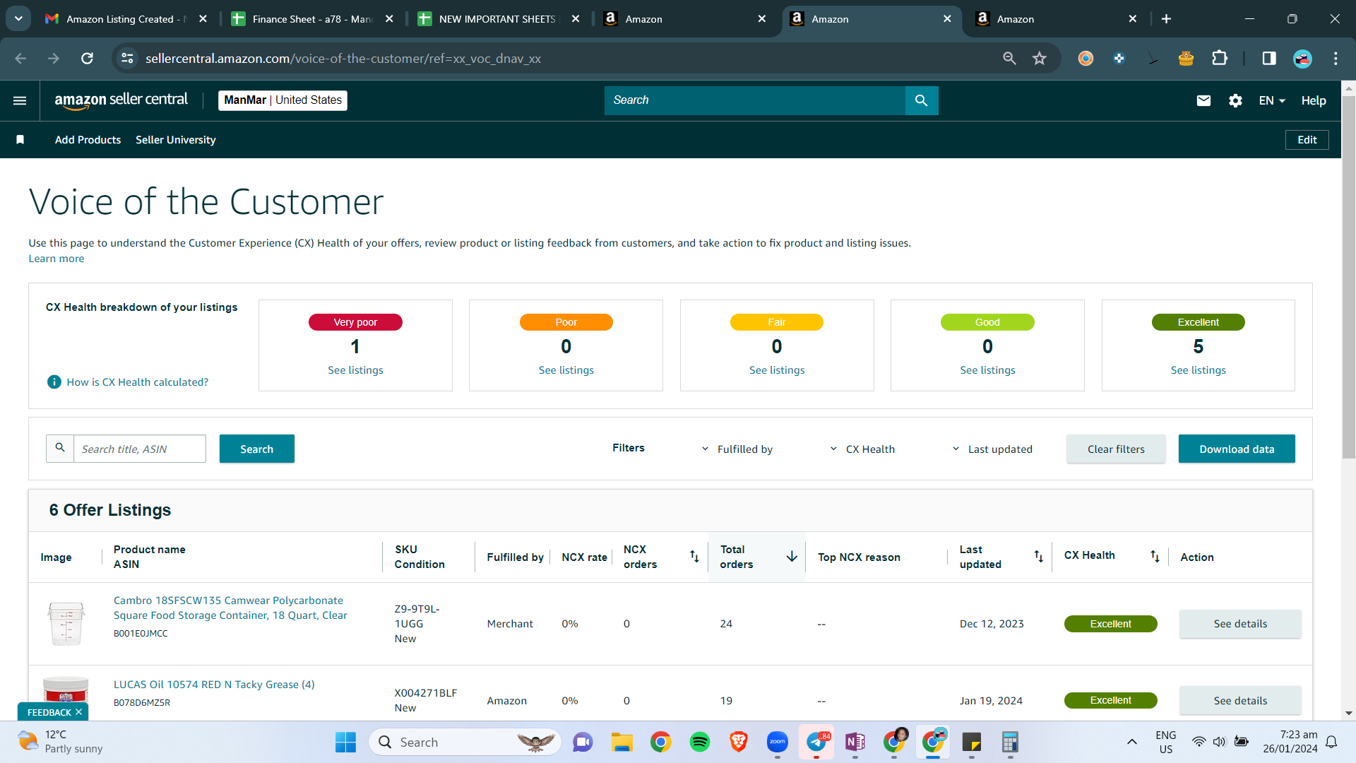This screenshot has width=1356, height=763.
Task: Click the browser zoom magnifier icon
Action: [1010, 59]
